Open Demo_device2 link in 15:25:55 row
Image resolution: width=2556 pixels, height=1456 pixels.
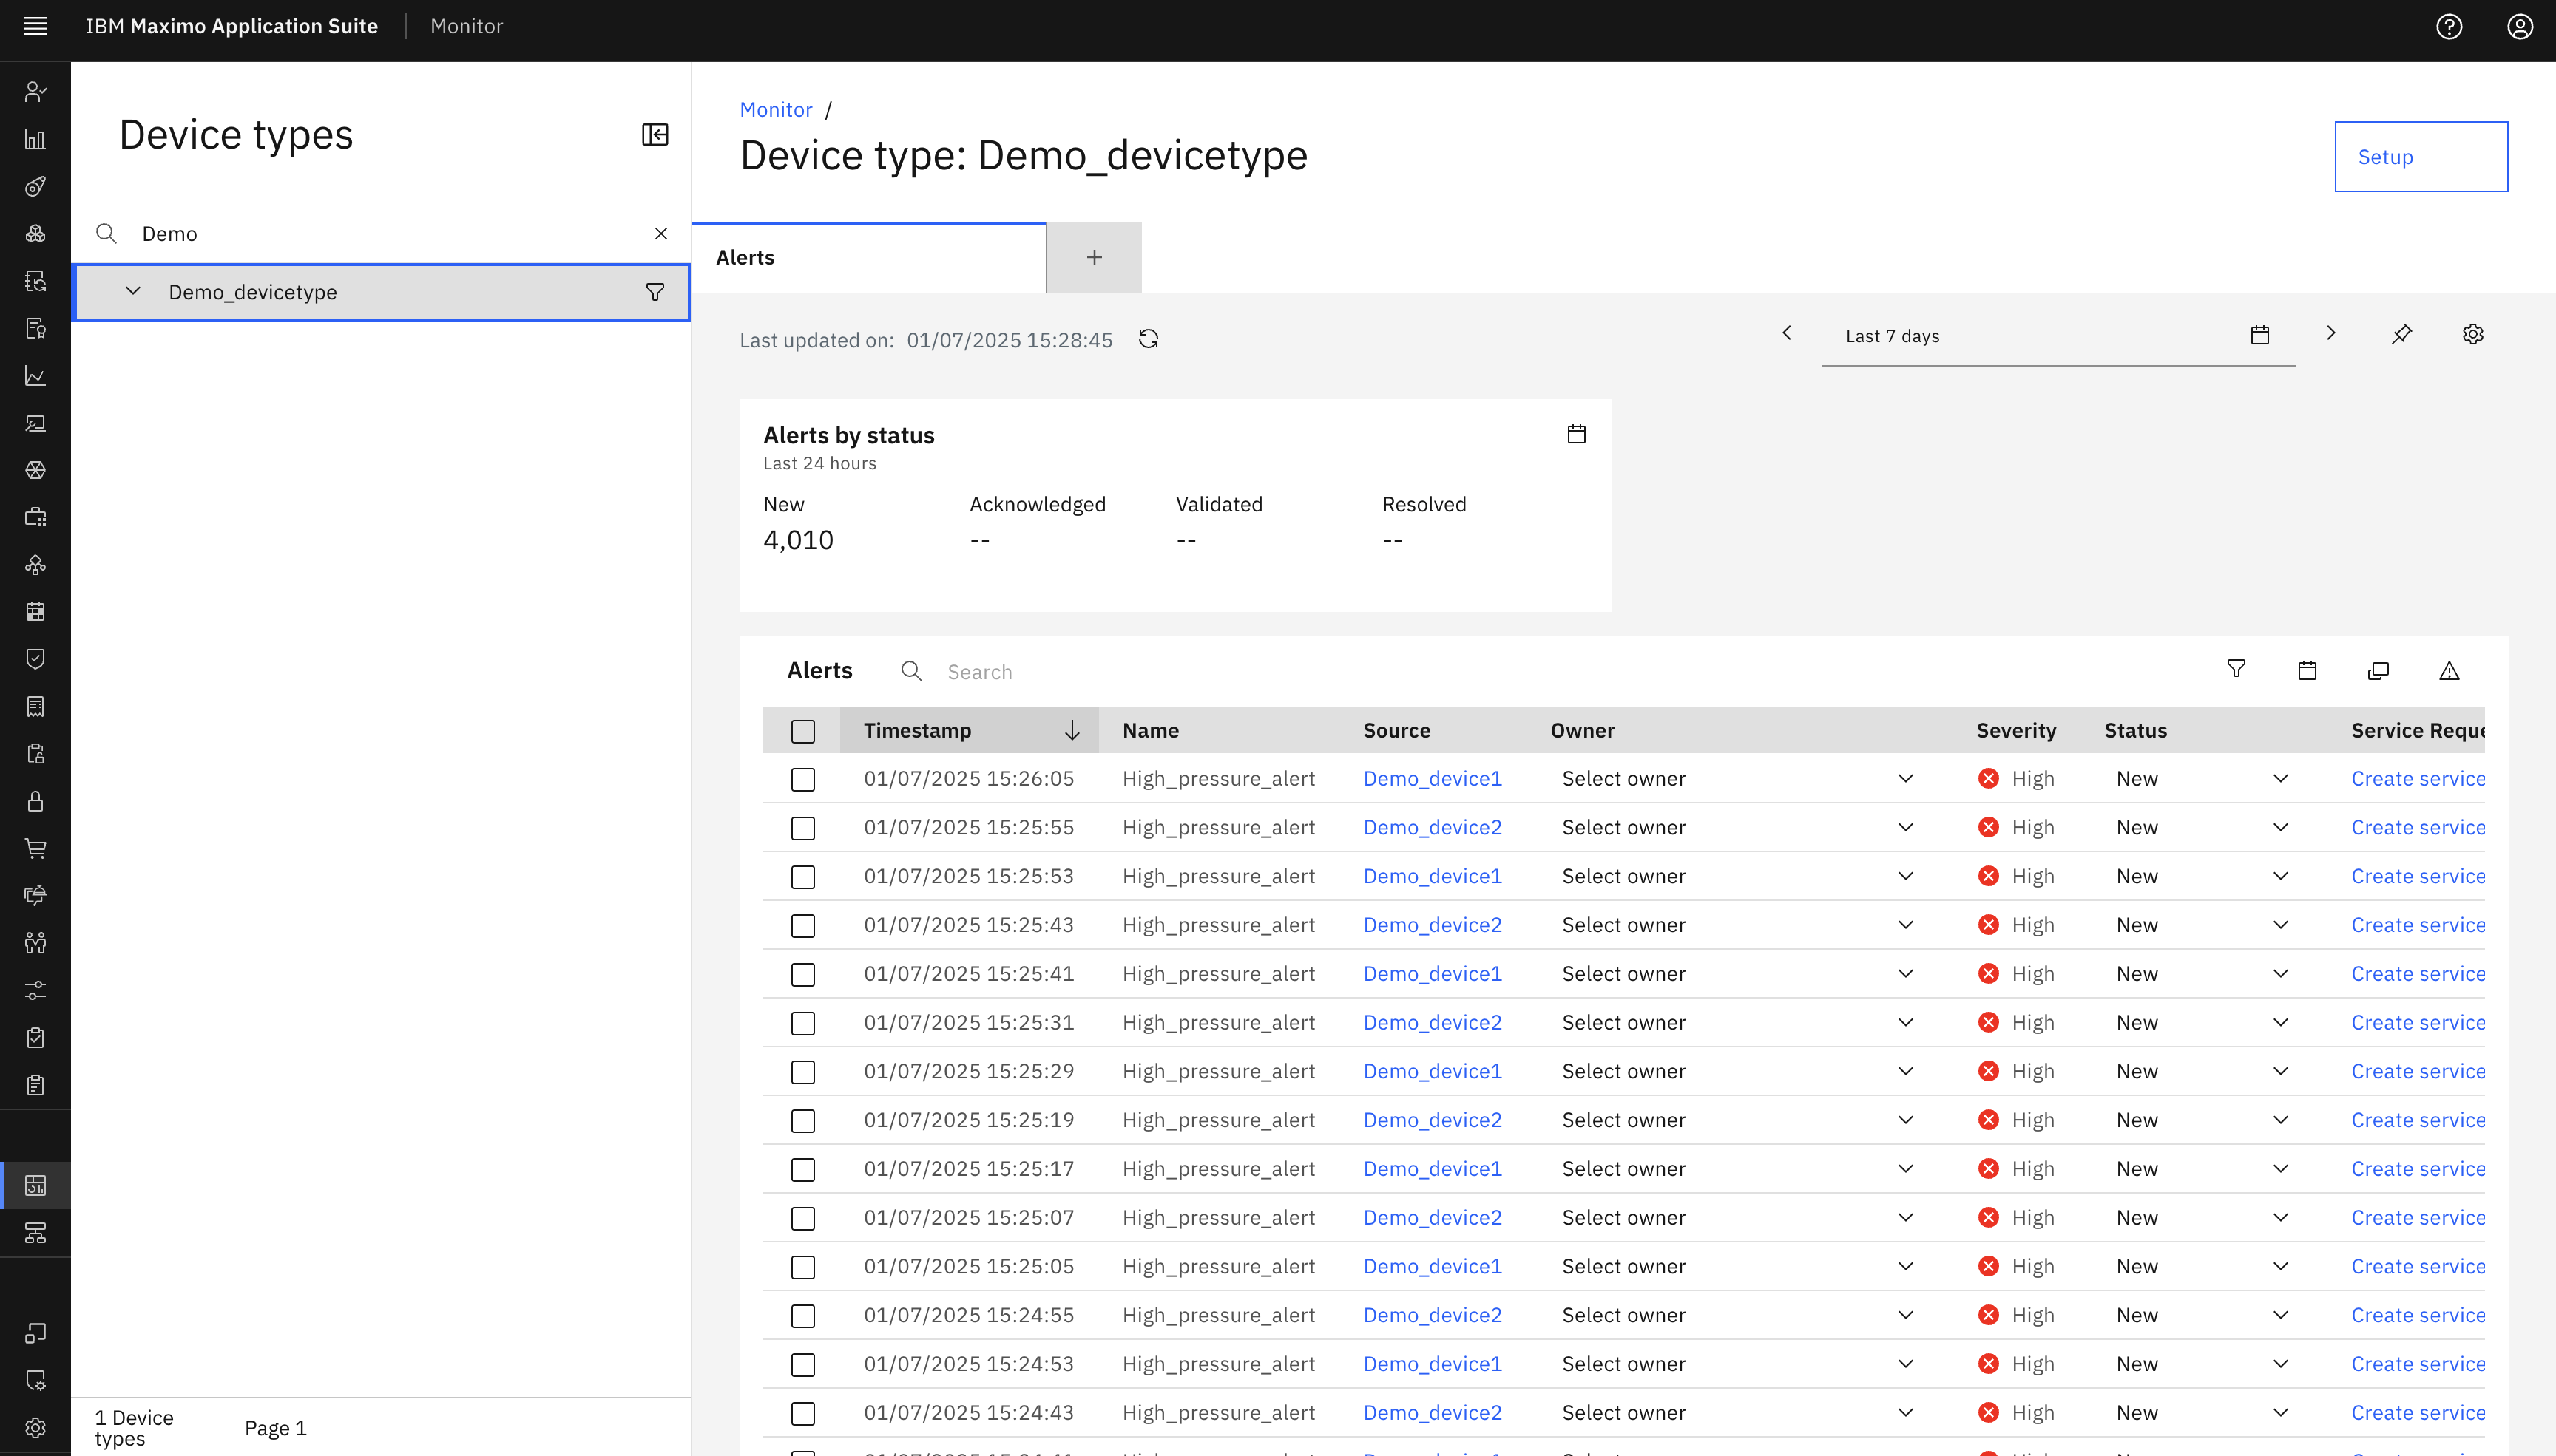tap(1432, 827)
